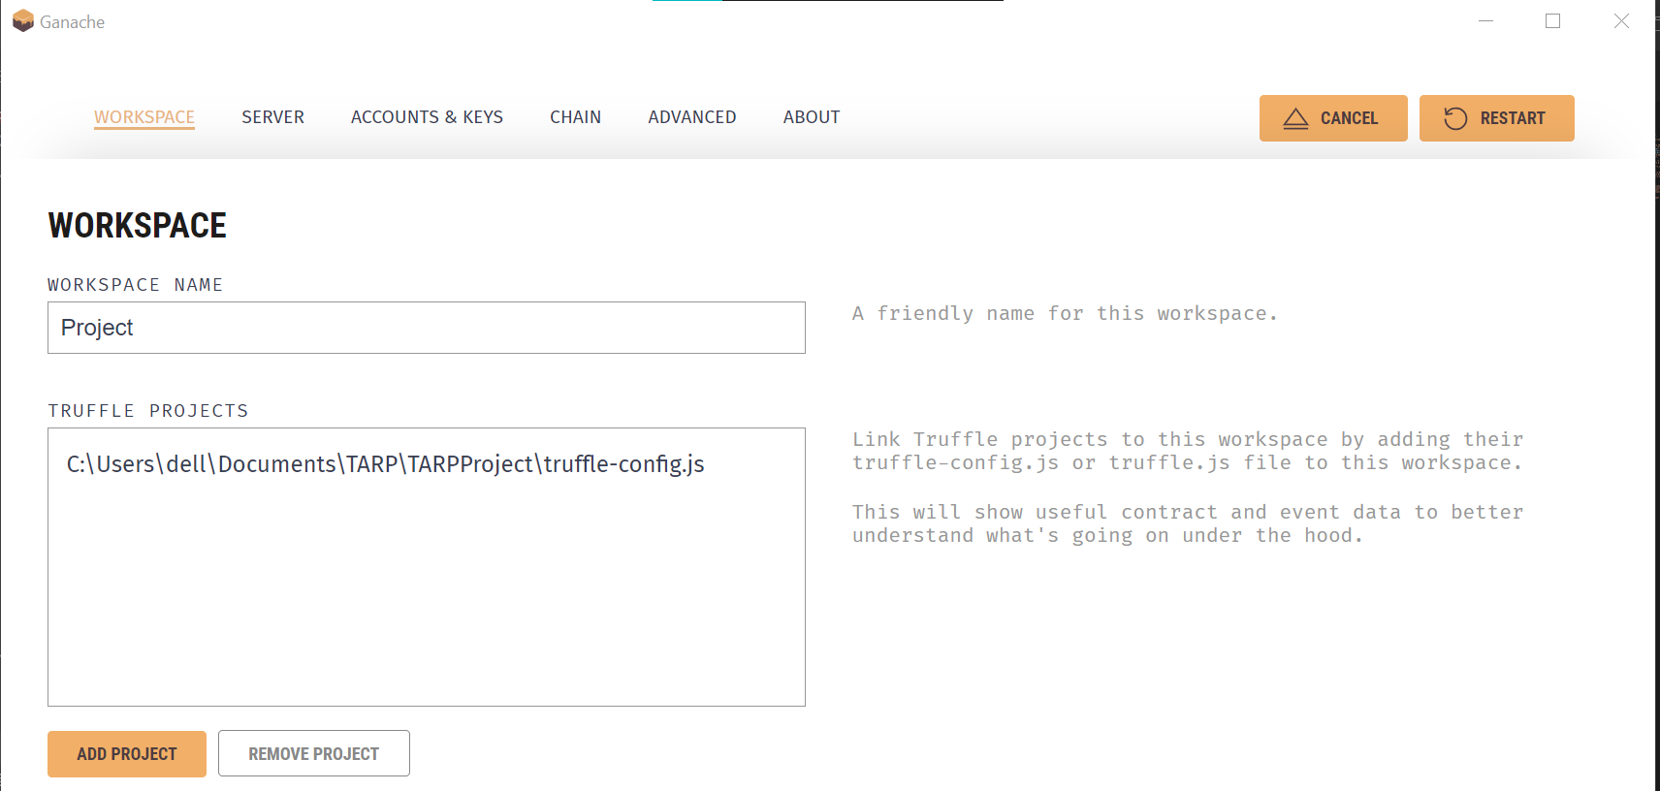This screenshot has height=791, width=1660.
Task: Switch to the CHAIN tab
Action: pos(575,116)
